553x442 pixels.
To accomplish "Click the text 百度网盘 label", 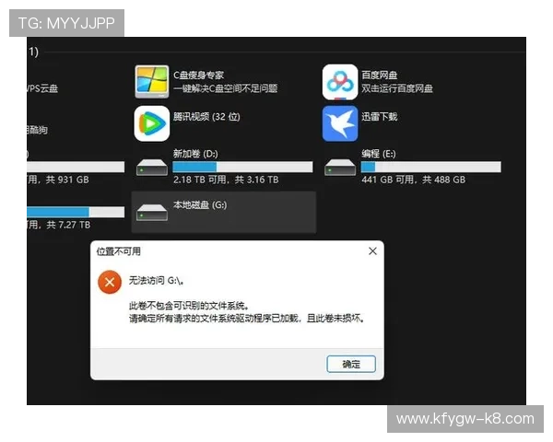I will [x=379, y=76].
